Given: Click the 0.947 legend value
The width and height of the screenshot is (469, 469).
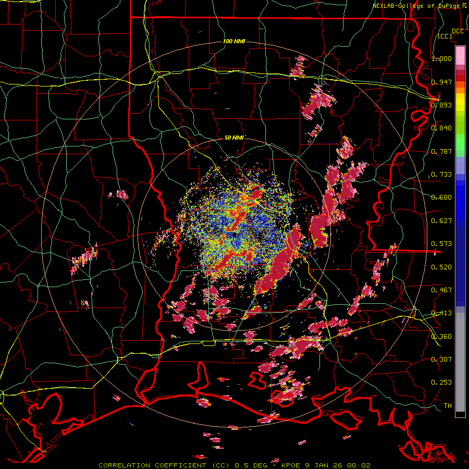Looking at the screenshot, I should pos(441,82).
